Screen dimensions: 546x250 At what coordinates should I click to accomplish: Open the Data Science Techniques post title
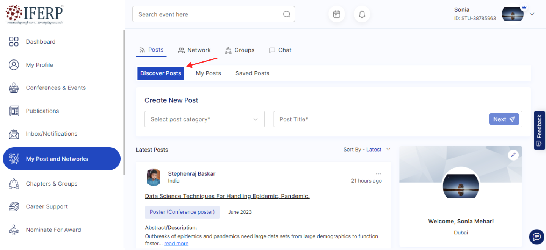click(x=227, y=196)
